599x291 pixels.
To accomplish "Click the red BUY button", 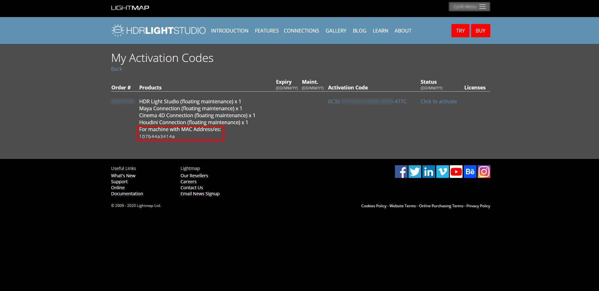I will (481, 31).
